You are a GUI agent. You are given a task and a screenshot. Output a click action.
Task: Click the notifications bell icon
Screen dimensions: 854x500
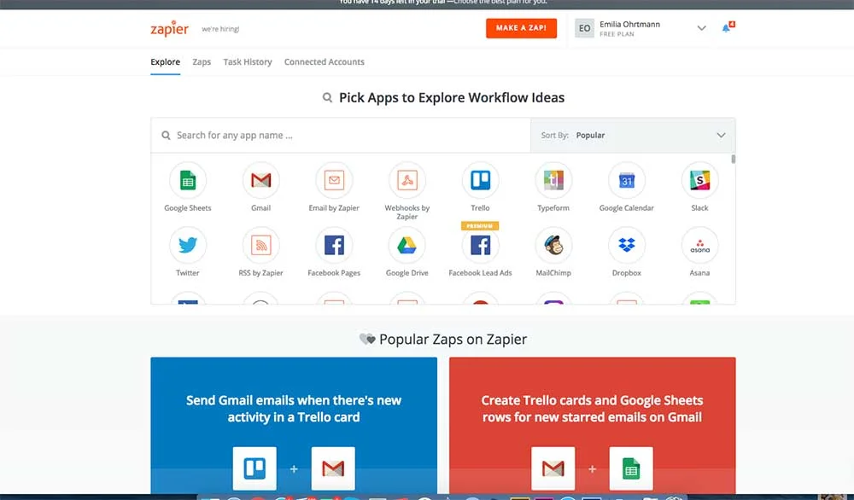pos(726,28)
